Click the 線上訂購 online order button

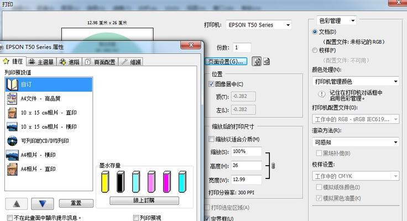144,201
